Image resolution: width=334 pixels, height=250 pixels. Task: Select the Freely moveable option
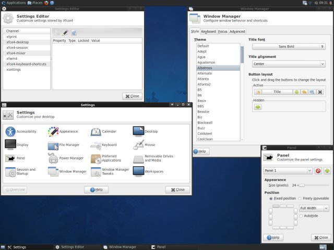(x=300, y=198)
